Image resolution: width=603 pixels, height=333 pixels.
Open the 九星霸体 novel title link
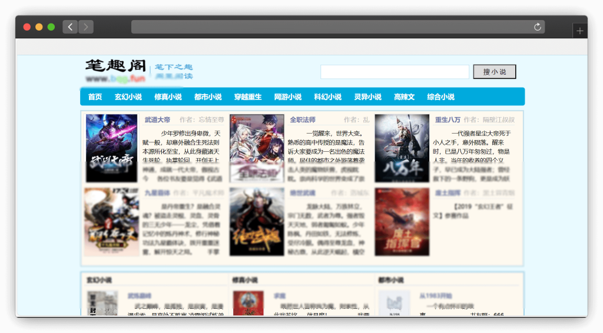pyautogui.click(x=157, y=193)
